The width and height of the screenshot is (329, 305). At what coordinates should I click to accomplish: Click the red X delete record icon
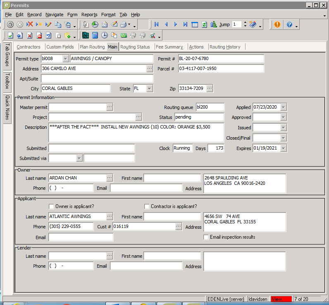(x=30, y=24)
